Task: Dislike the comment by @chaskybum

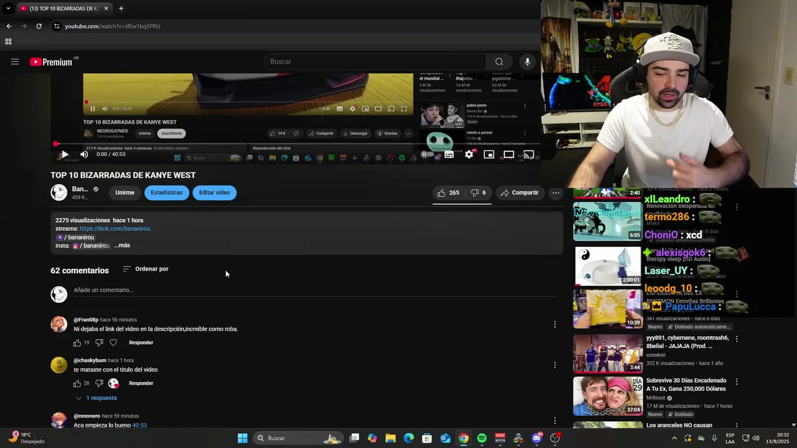Action: (99, 383)
